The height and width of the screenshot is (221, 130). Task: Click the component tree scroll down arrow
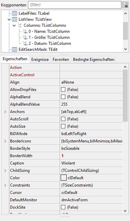click(126, 49)
